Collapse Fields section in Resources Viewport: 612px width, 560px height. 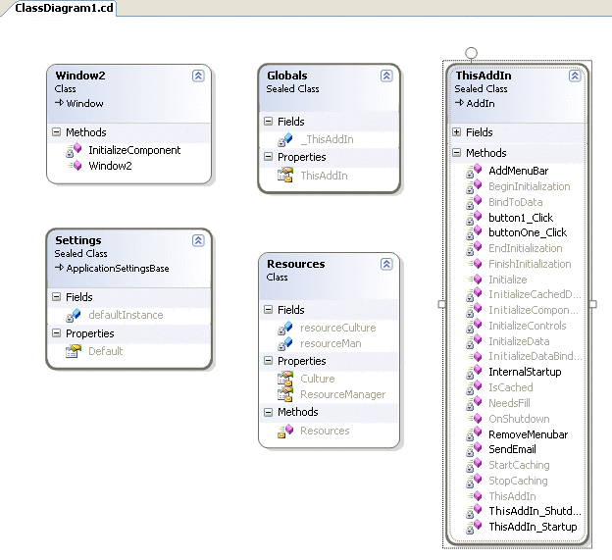(x=268, y=310)
